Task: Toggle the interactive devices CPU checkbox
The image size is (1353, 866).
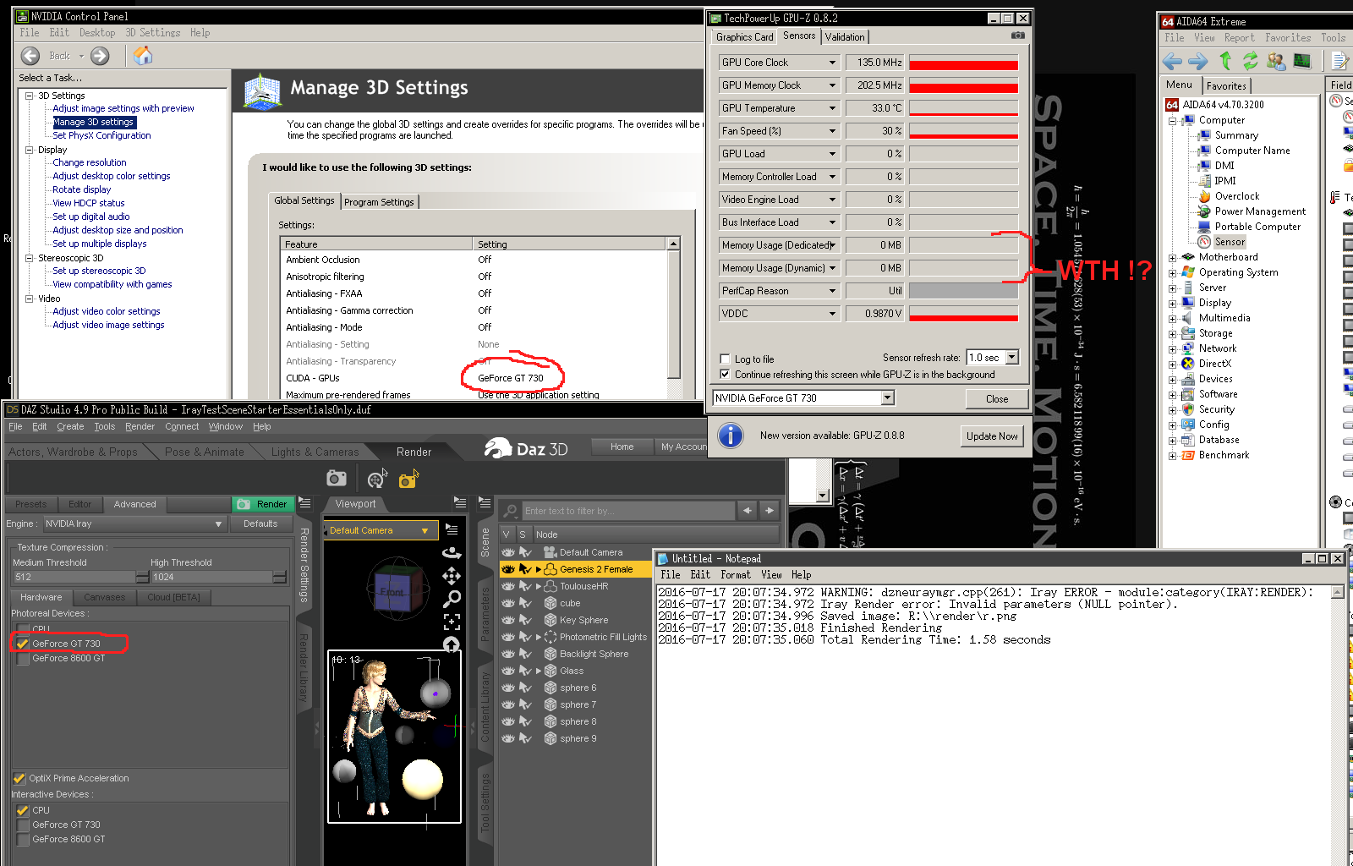Action: click(23, 810)
